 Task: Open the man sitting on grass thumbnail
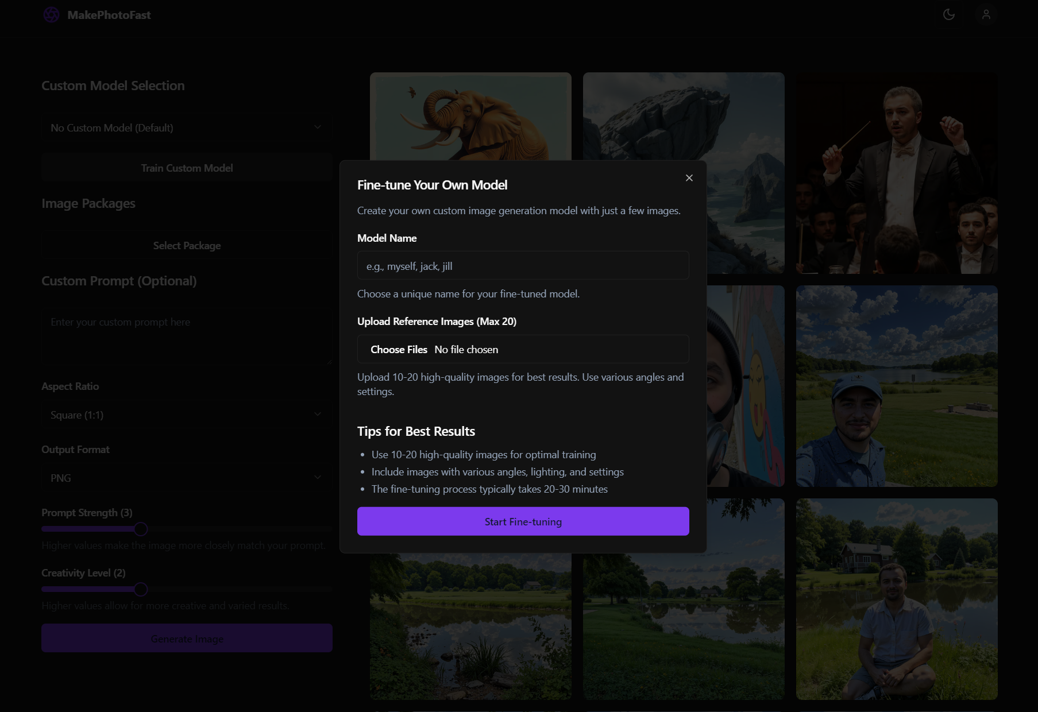click(x=897, y=599)
